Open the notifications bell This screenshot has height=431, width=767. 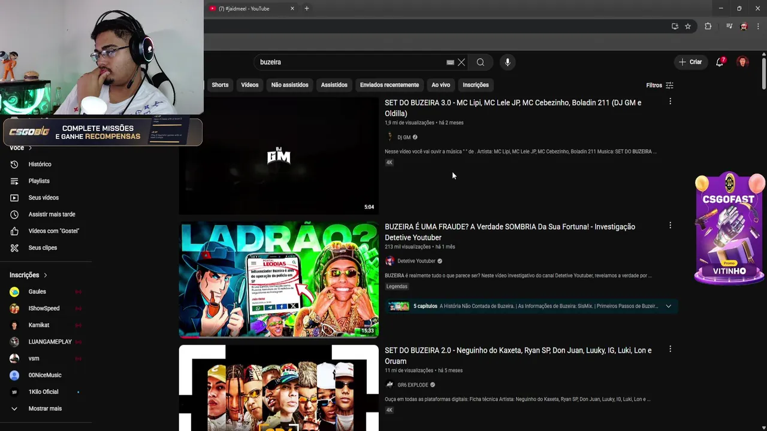[720, 62]
